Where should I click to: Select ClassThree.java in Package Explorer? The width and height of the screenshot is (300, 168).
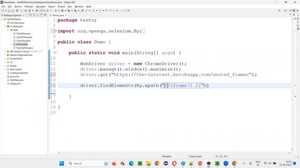(x=24, y=37)
